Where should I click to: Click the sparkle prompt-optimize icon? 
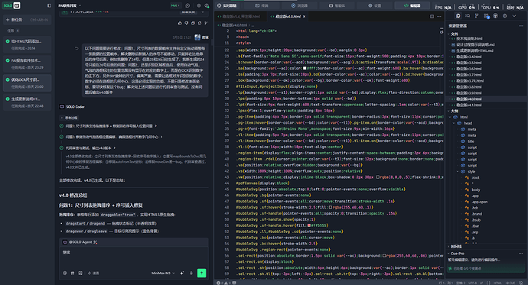pos(182,274)
